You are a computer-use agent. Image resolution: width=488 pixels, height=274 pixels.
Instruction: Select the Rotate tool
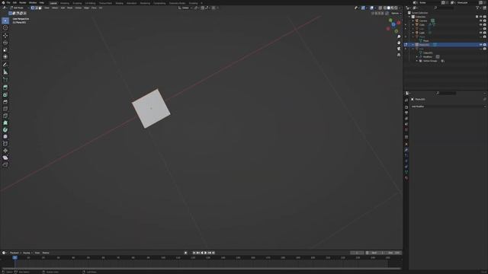tap(5, 43)
